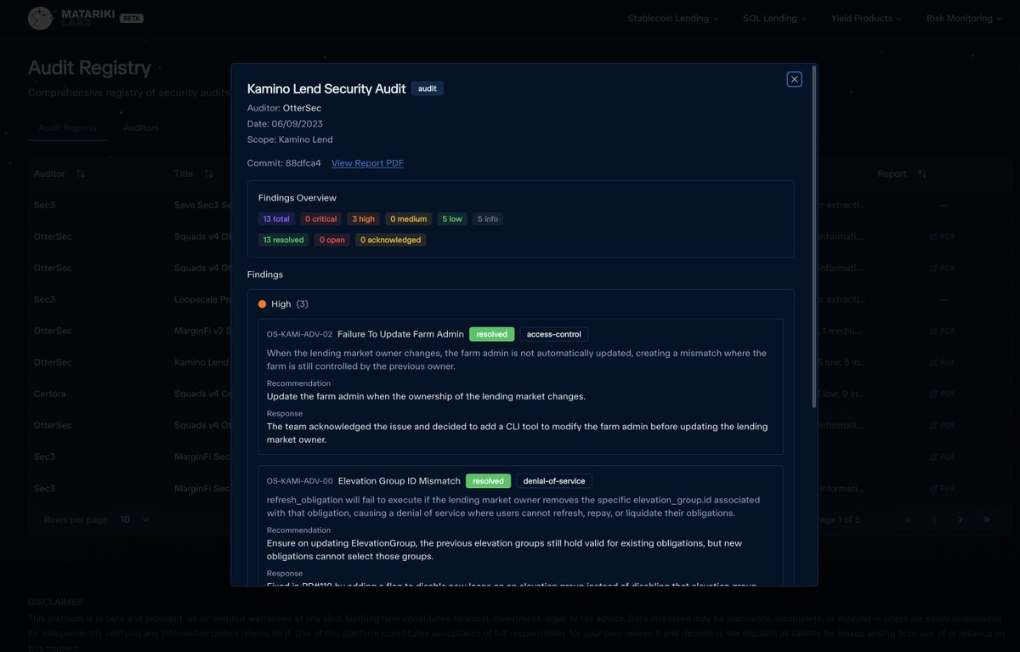This screenshot has width=1020, height=652.
Task: Expand the Risk Monitoring menu
Action: (x=965, y=19)
